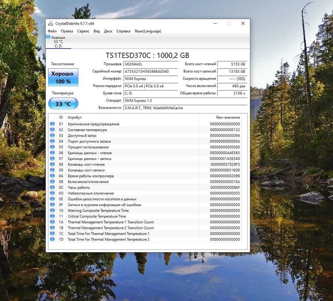Click the status icon for attribute 0E
The width and height of the screenshot is (333, 301).
click(52, 199)
